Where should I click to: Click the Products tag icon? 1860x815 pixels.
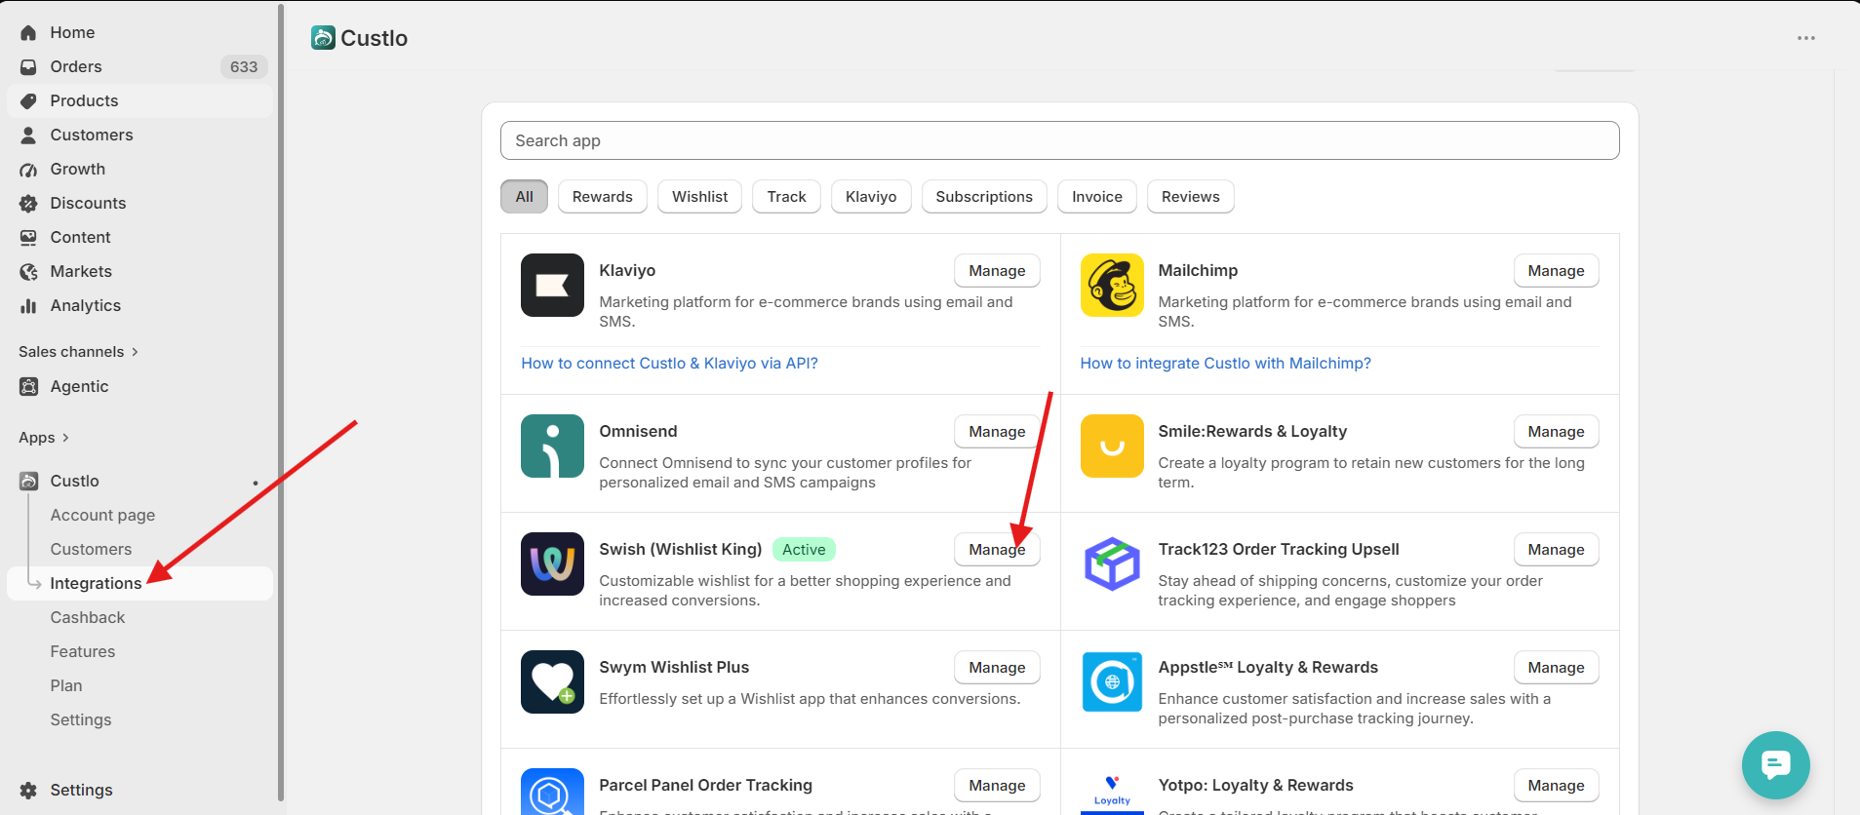tap(29, 101)
